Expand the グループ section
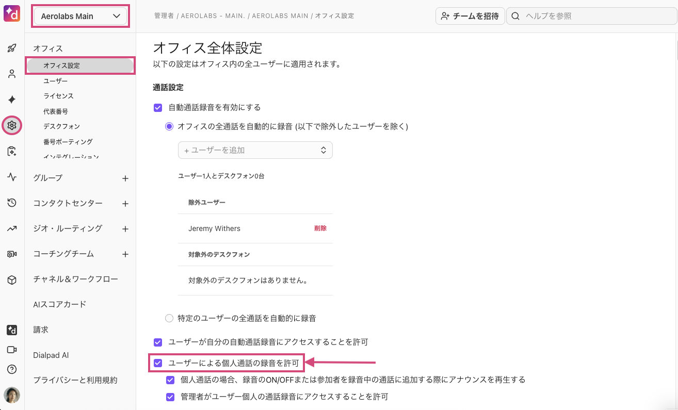 [x=125, y=177]
